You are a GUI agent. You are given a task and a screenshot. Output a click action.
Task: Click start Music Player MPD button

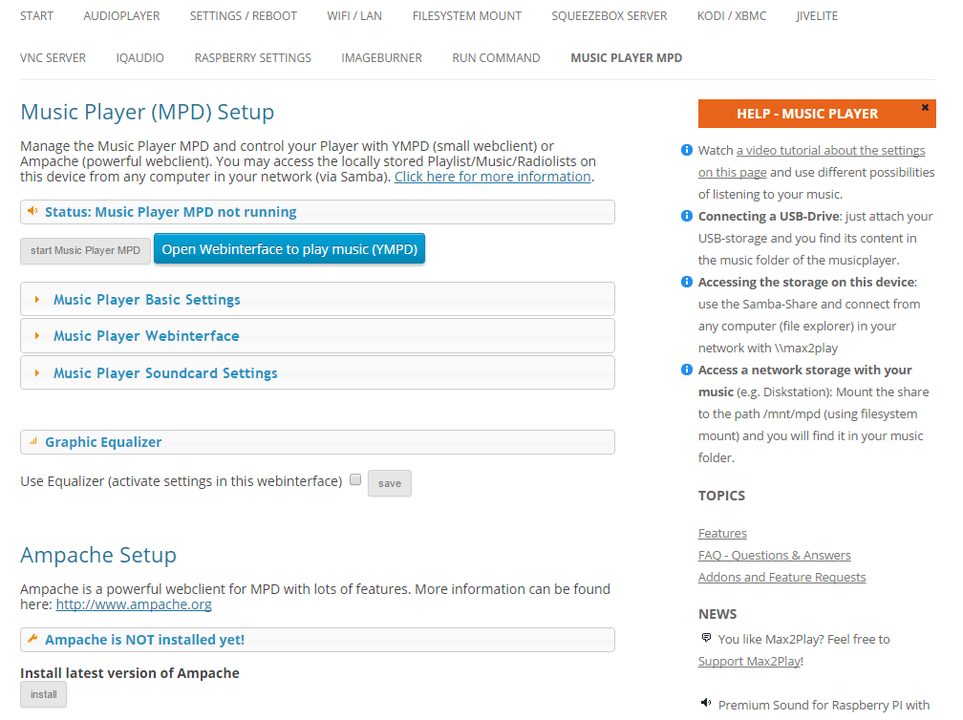coord(85,250)
